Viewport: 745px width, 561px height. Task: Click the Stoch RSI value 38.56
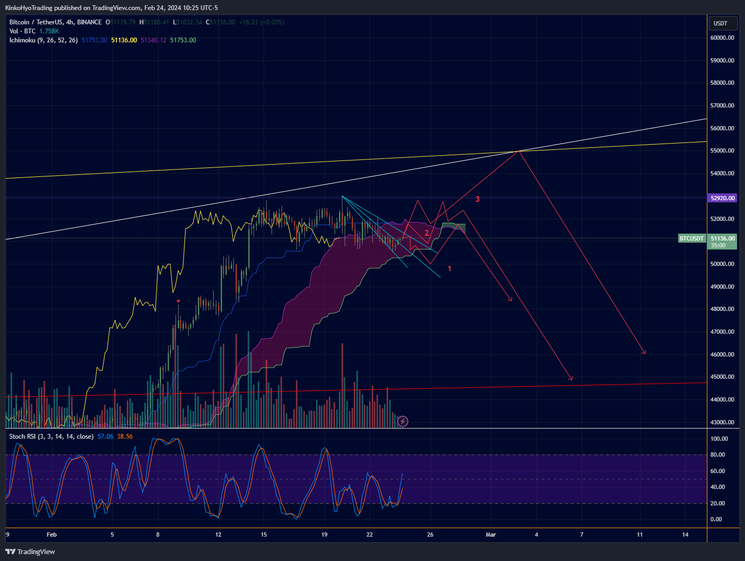click(x=125, y=437)
